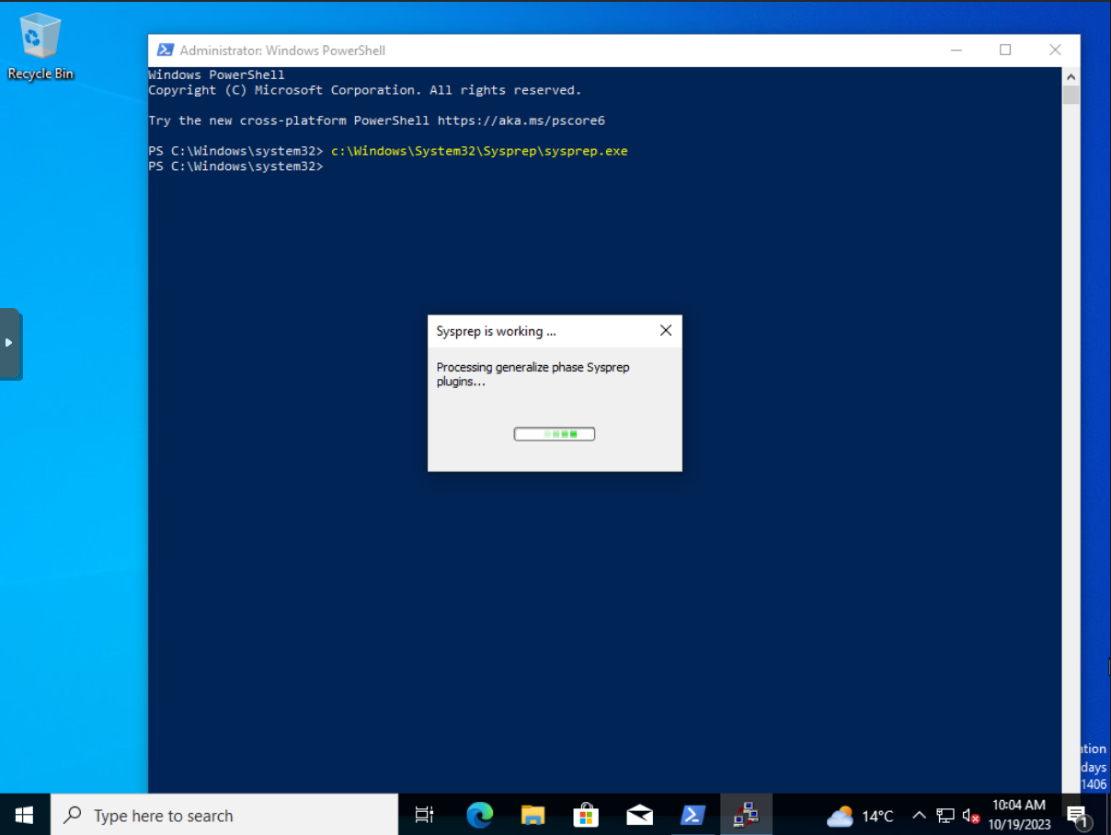Switch to PowerShell via its taskbar icon
This screenshot has width=1111, height=835.
tap(693, 815)
